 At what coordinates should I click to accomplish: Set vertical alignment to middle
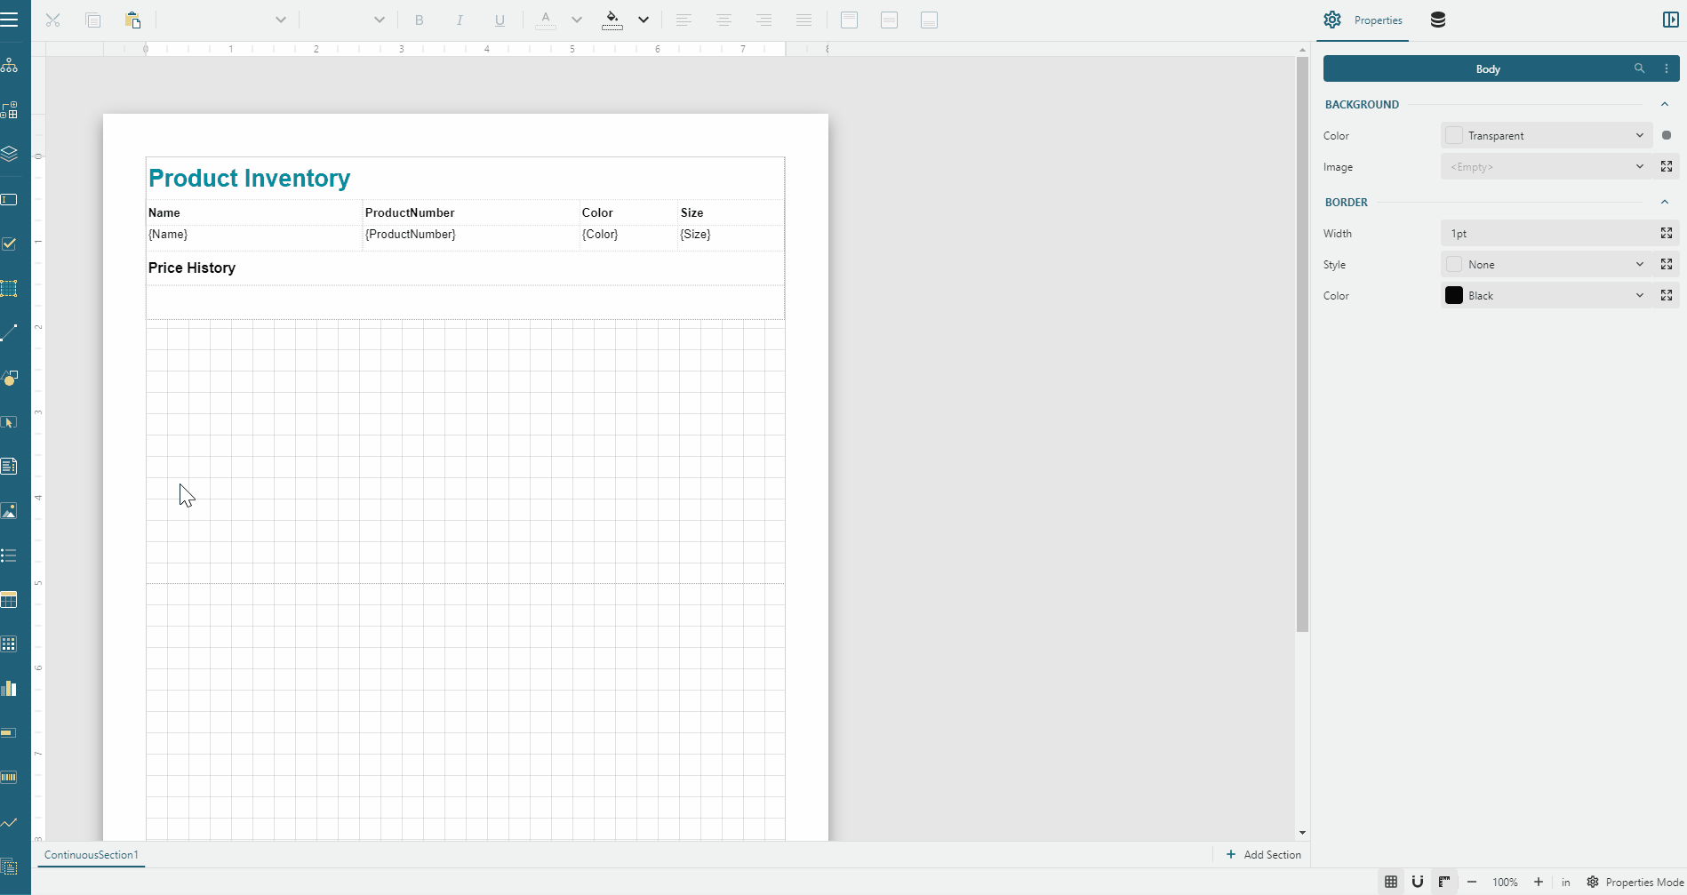pyautogui.click(x=889, y=20)
